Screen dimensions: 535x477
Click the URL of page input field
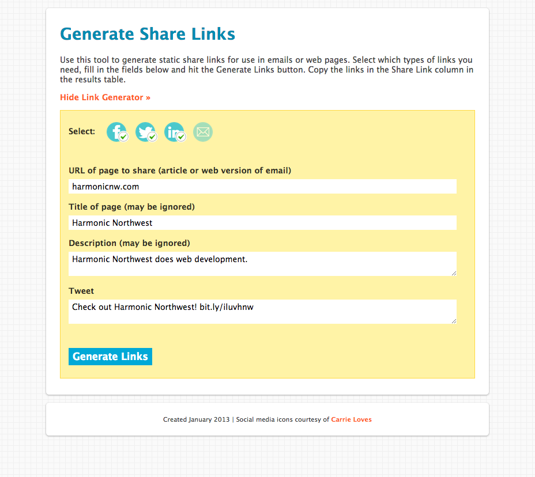[262, 187]
